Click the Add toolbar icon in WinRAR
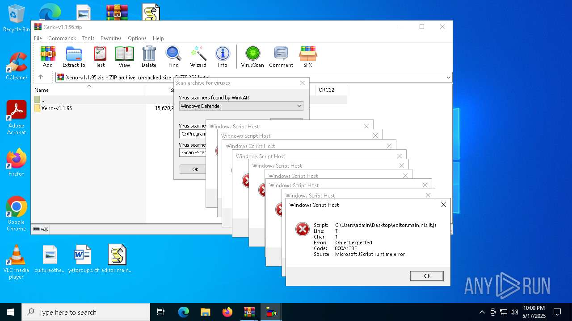The width and height of the screenshot is (572, 321). click(x=48, y=57)
